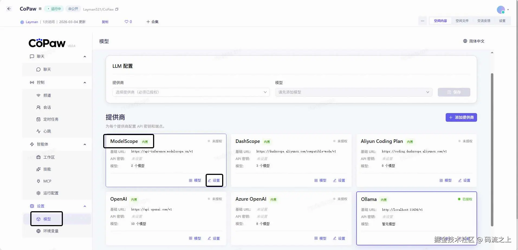Open MCP in the sidebar
Image resolution: width=518 pixels, height=250 pixels.
click(x=57, y=181)
